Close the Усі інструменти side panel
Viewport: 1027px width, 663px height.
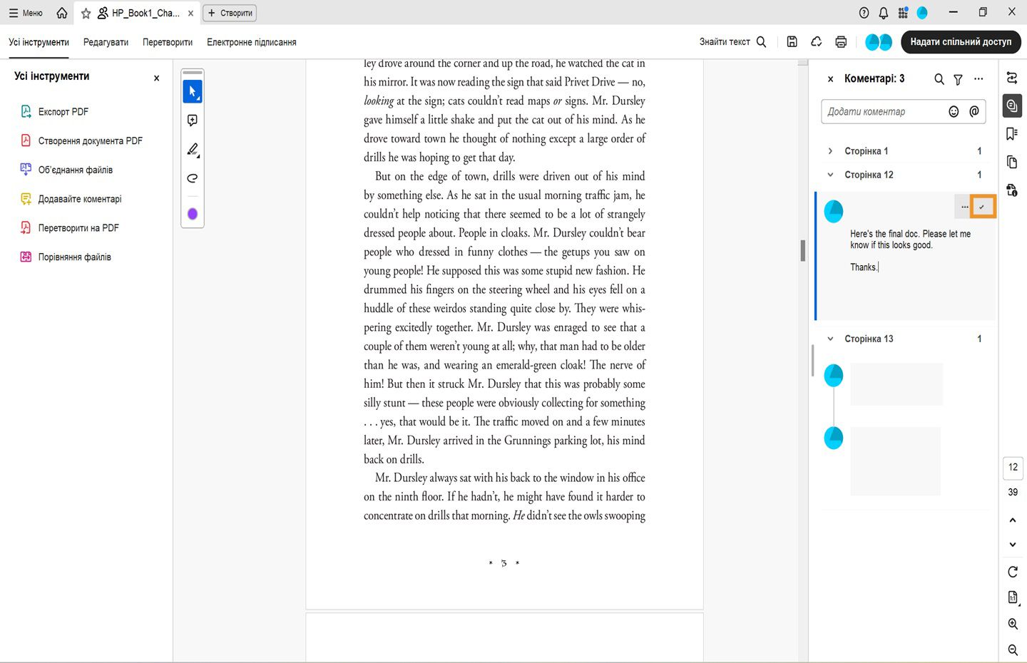coord(157,78)
